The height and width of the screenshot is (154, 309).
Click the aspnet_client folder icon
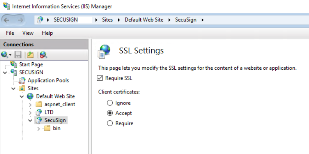[39, 104]
